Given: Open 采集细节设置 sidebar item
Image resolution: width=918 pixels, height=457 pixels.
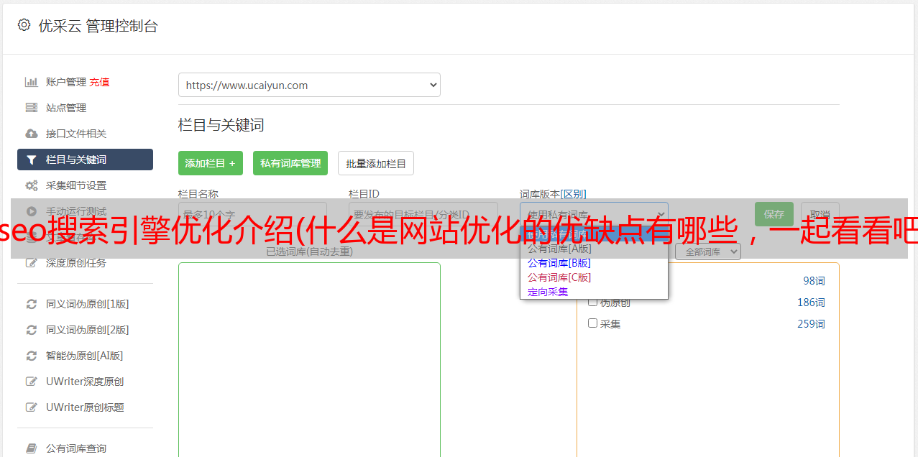Looking at the screenshot, I should (85, 185).
